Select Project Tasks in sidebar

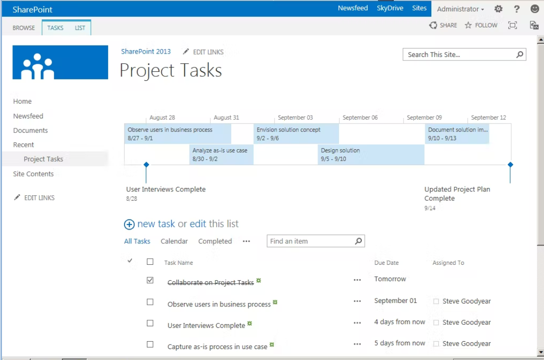coord(43,159)
